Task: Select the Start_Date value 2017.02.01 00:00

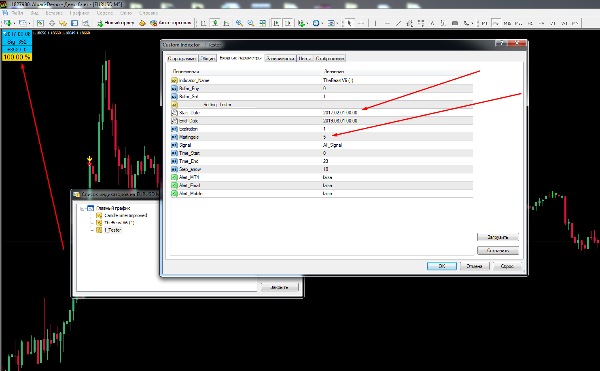Action: tap(340, 113)
